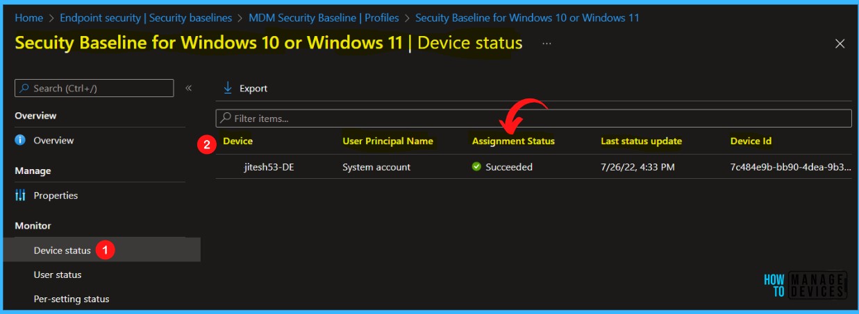Viewport: 859px width, 314px height.
Task: Click the Overview info icon in sidebar
Action: 20,140
